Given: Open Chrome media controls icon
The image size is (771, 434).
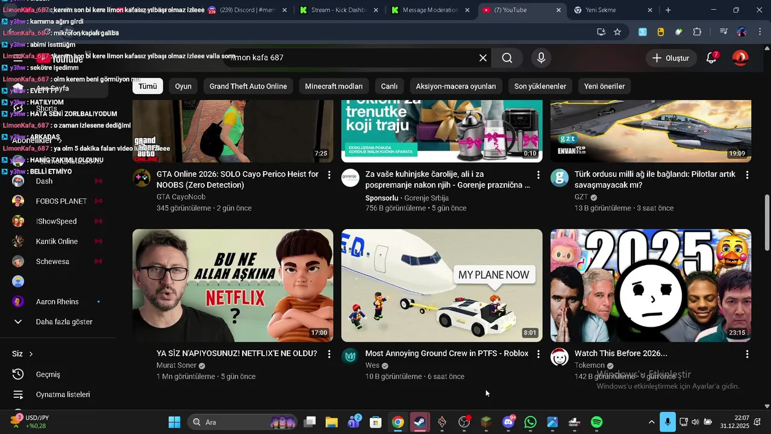Looking at the screenshot, I should 723,32.
